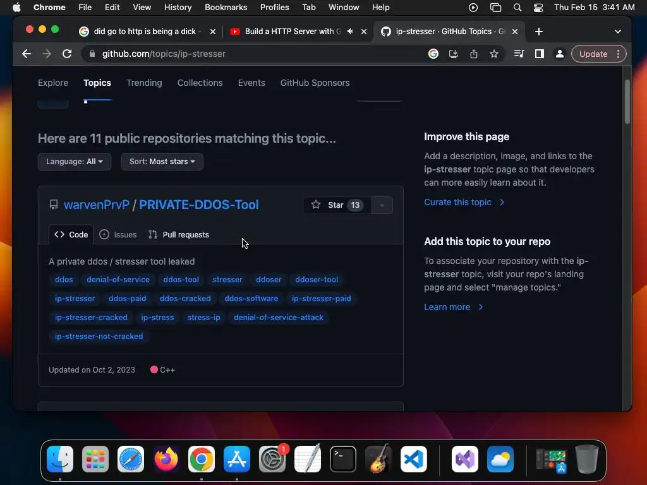
Task: Bookmark this page with the star icon
Action: pyautogui.click(x=494, y=54)
